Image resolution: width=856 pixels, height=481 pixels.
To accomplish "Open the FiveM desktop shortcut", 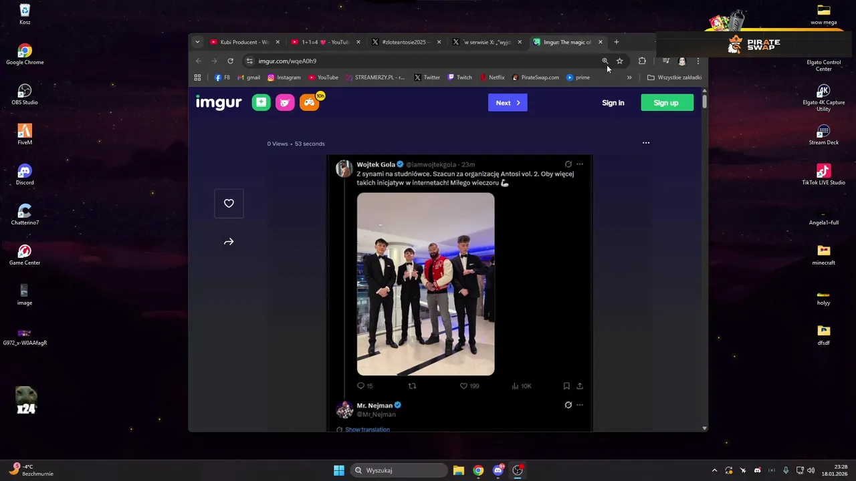I will pyautogui.click(x=25, y=134).
